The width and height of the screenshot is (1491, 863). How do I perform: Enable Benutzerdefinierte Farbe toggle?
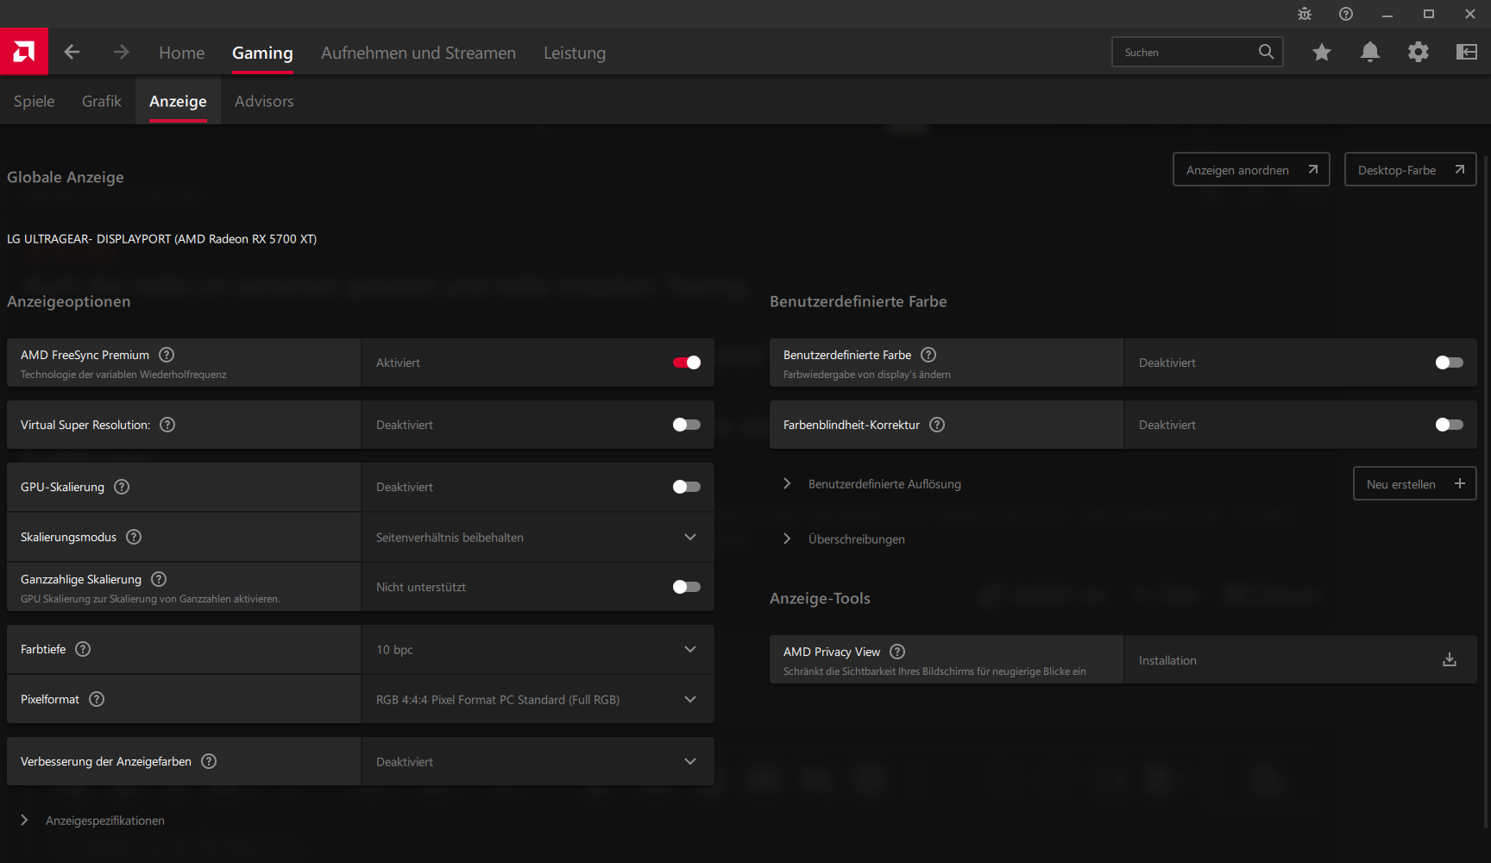(x=1450, y=362)
